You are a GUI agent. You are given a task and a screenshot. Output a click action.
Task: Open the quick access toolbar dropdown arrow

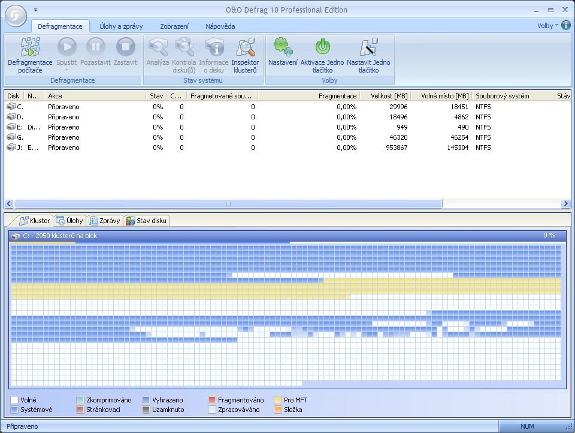coord(35,10)
